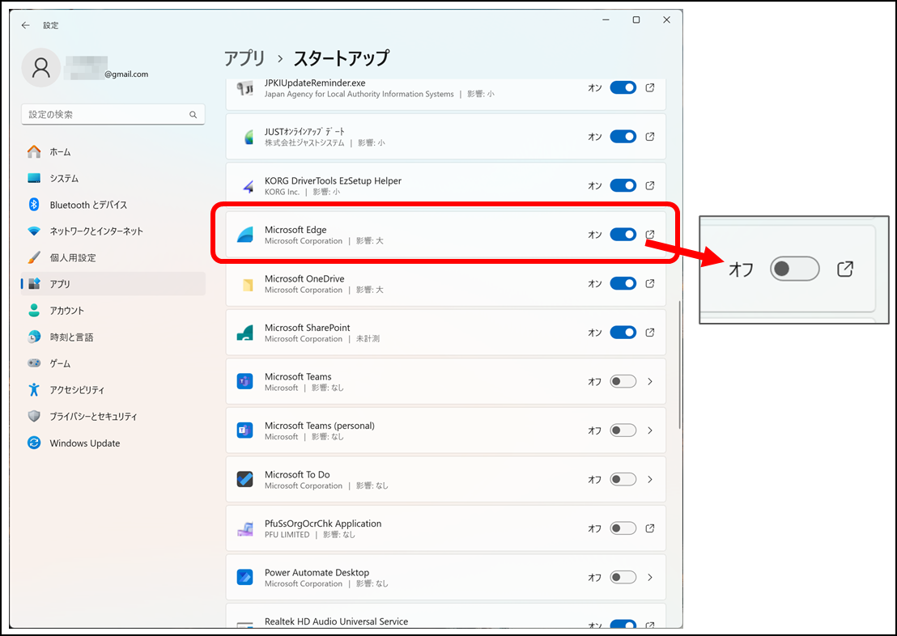The height and width of the screenshot is (636, 897).
Task: Open external link icon for PfuSsOrgOcrChk Application
Action: (x=650, y=528)
